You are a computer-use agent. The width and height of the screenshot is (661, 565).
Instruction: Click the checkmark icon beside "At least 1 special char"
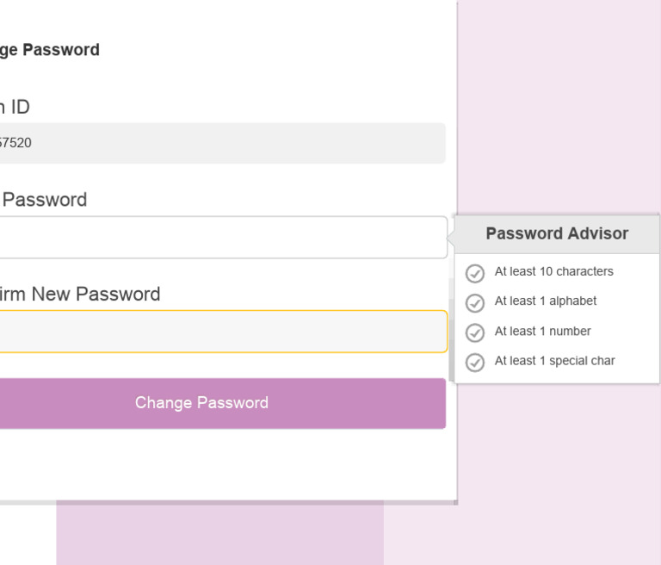coord(475,363)
